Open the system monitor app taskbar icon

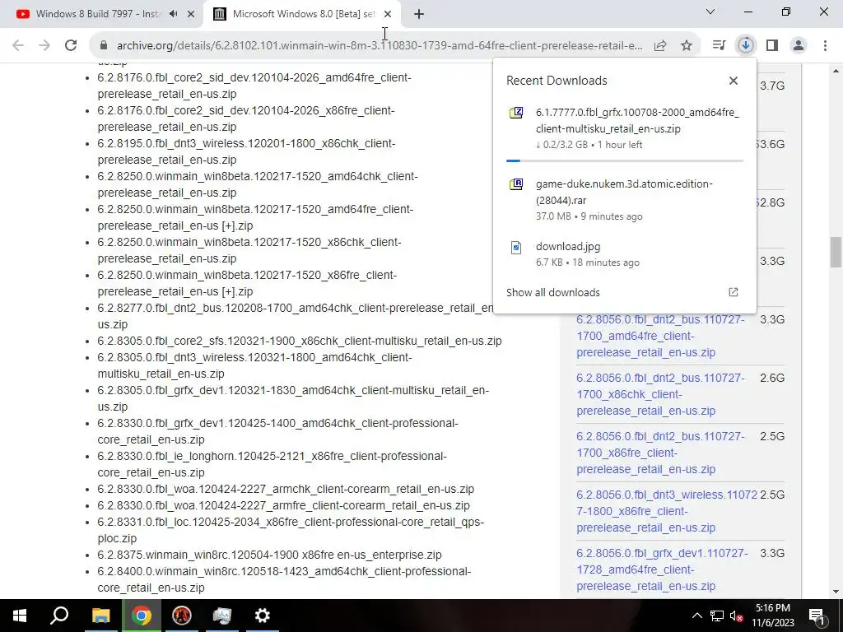tap(222, 616)
